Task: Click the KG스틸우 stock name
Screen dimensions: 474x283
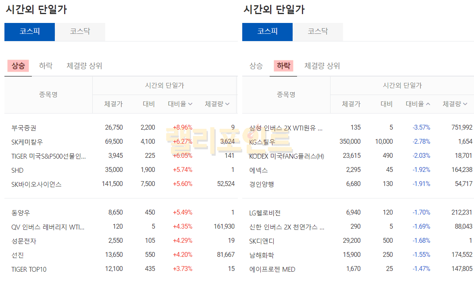Action: pos(262,142)
